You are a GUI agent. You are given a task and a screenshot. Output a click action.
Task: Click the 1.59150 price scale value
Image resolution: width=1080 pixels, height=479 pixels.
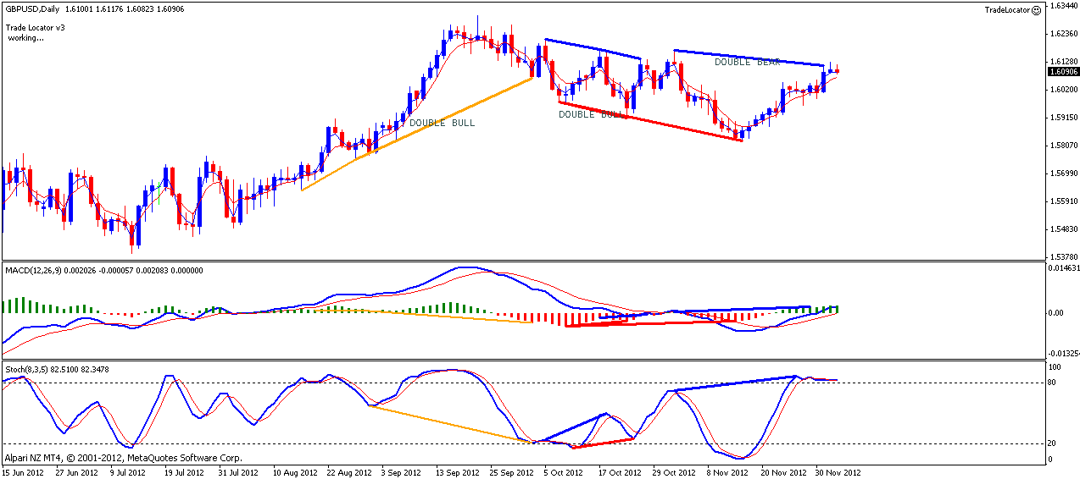(x=1063, y=117)
